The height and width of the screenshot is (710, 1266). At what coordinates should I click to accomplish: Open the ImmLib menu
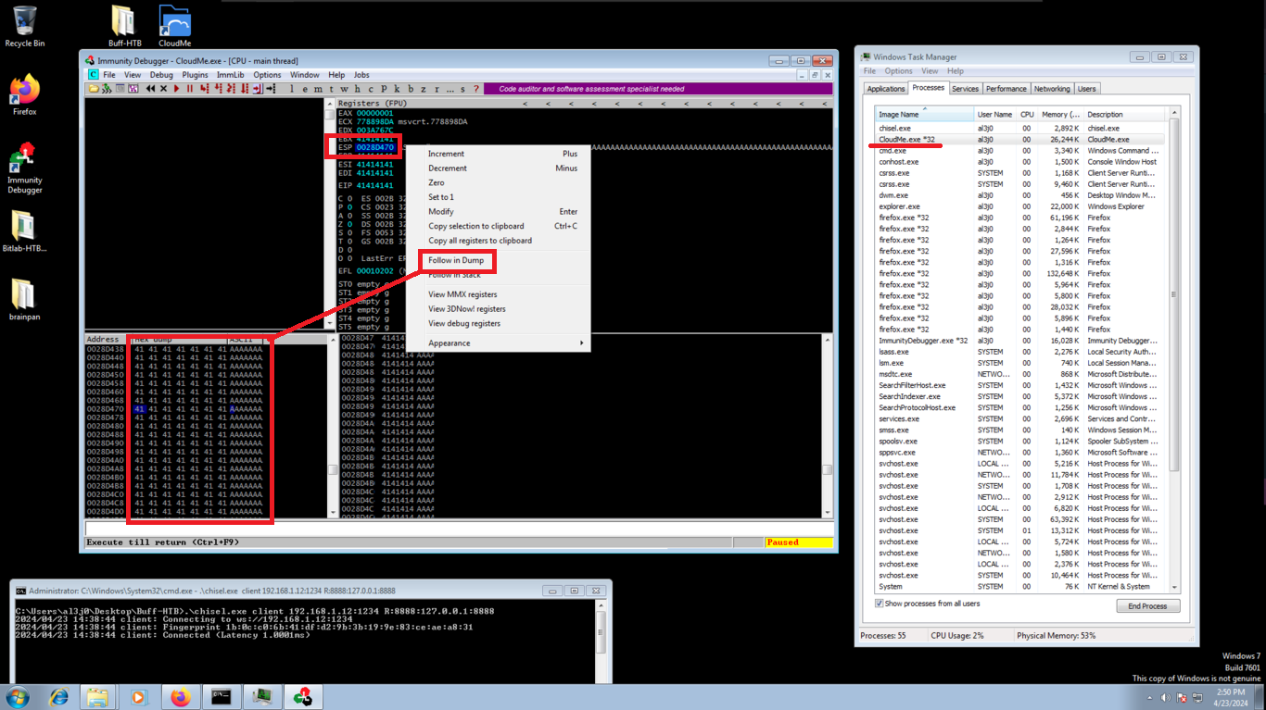[x=230, y=75]
